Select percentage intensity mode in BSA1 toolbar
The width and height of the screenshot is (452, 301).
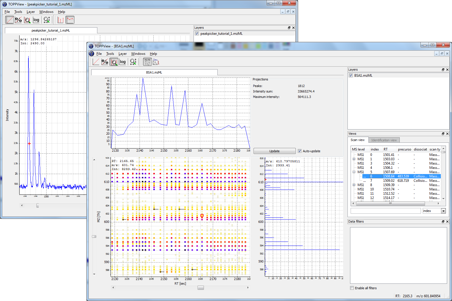pyautogui.click(x=105, y=62)
